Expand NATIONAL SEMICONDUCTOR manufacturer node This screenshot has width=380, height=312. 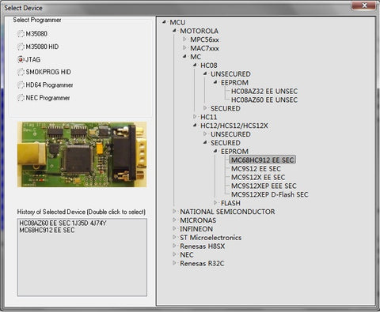pyautogui.click(x=174, y=212)
